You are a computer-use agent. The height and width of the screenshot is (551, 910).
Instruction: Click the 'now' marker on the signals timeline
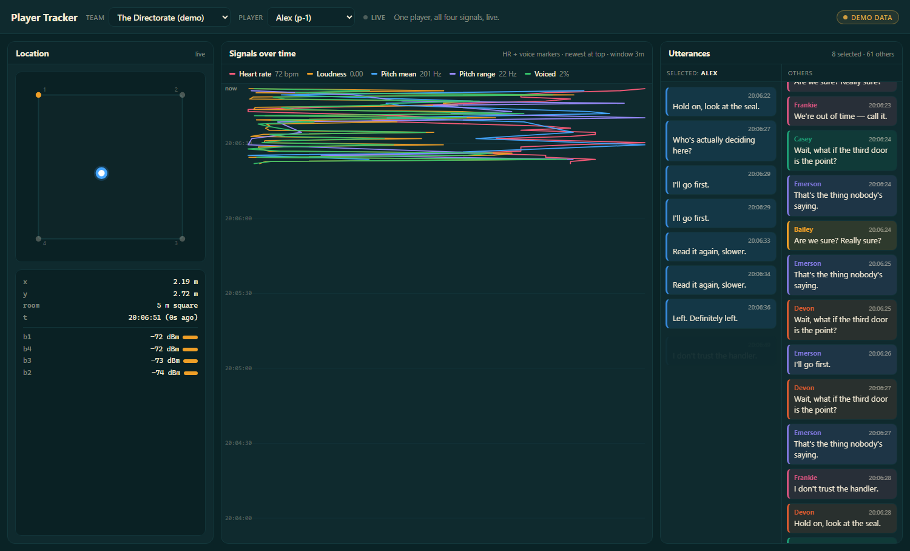pyautogui.click(x=231, y=89)
